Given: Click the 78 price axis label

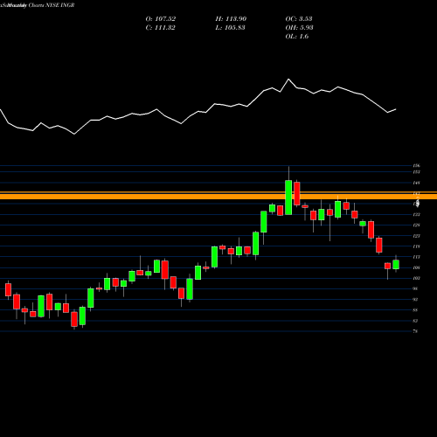Looking at the screenshot, I should pos(415,331).
